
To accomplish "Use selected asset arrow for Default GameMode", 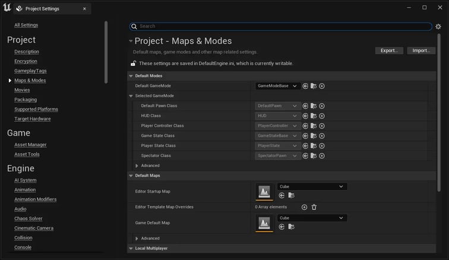I will point(305,86).
